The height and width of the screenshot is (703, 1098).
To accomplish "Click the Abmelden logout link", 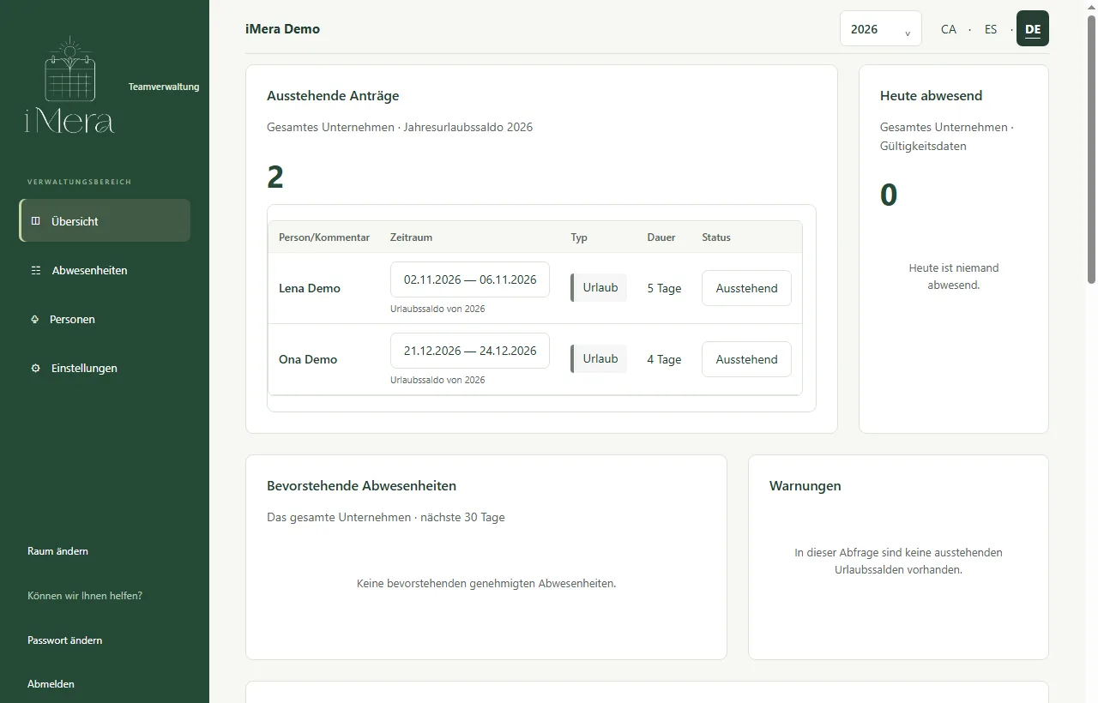I will pyautogui.click(x=51, y=684).
